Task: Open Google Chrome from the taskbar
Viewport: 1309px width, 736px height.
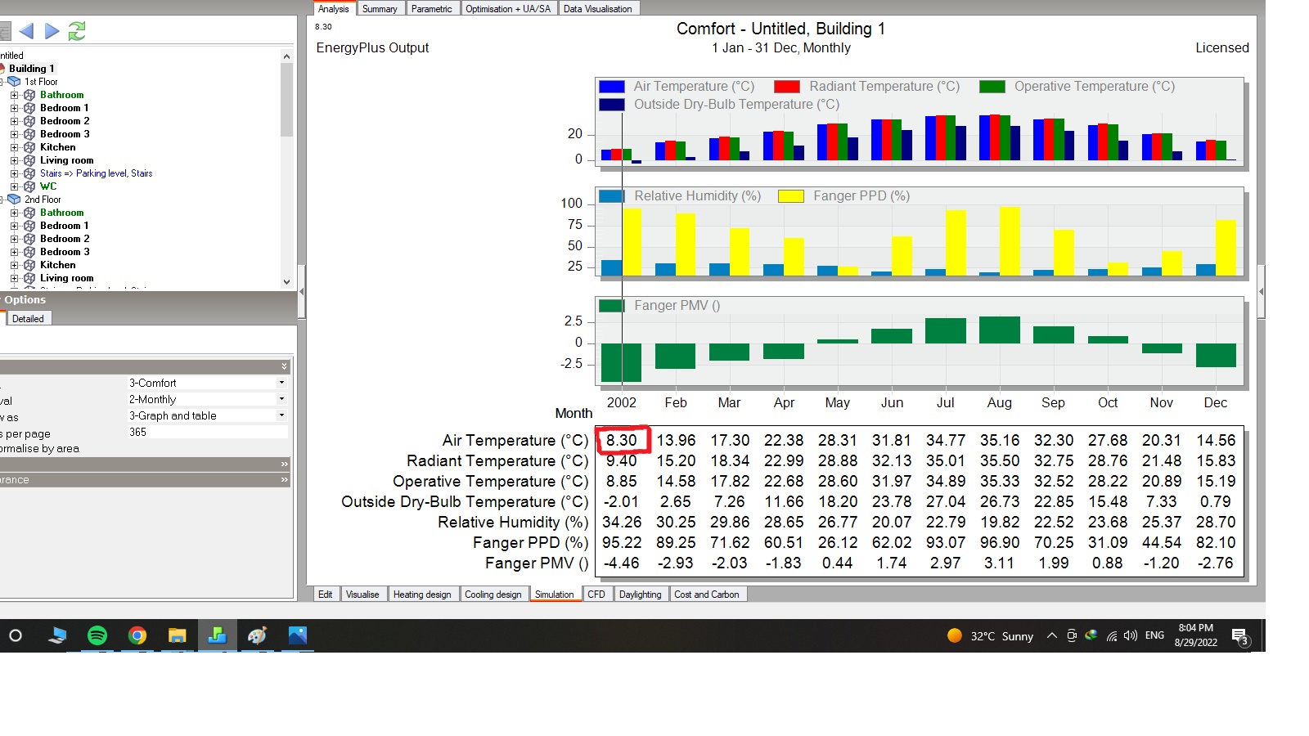Action: [137, 635]
